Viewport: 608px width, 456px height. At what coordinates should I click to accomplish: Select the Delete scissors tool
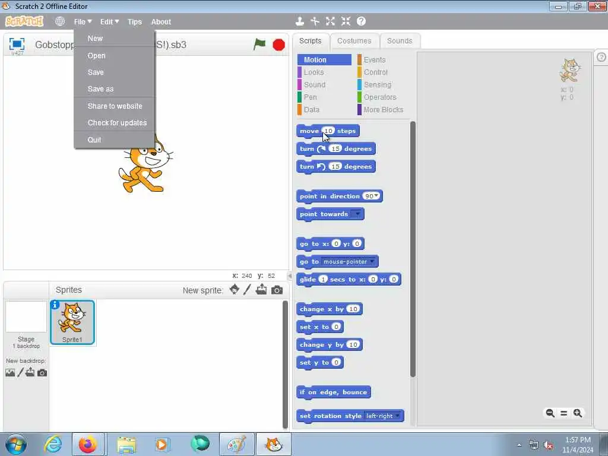(x=315, y=21)
